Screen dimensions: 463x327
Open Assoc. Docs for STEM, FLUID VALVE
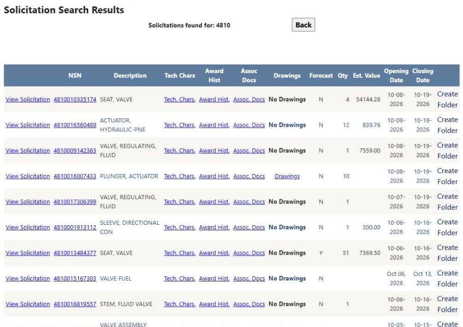249,304
